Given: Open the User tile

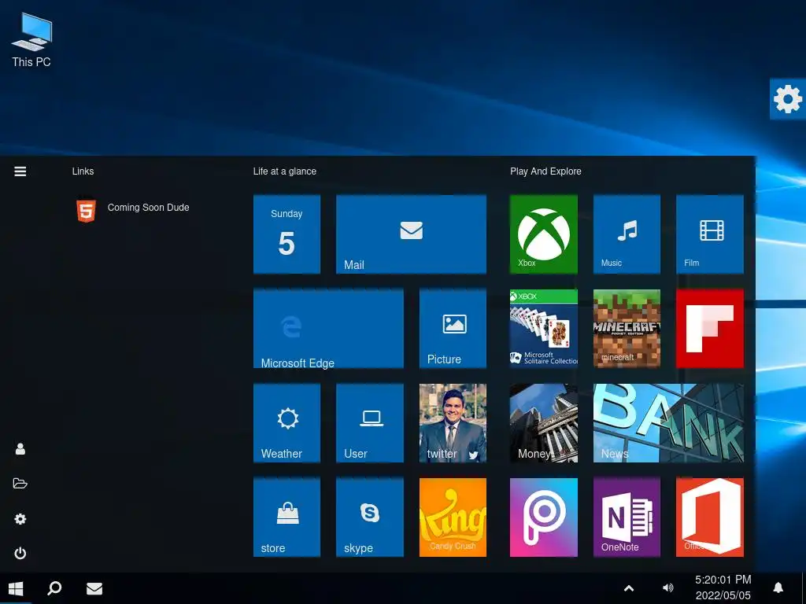Looking at the screenshot, I should tap(370, 423).
